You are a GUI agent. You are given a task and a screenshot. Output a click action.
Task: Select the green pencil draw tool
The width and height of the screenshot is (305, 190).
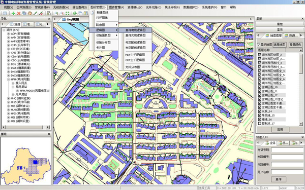[x=35, y=13]
